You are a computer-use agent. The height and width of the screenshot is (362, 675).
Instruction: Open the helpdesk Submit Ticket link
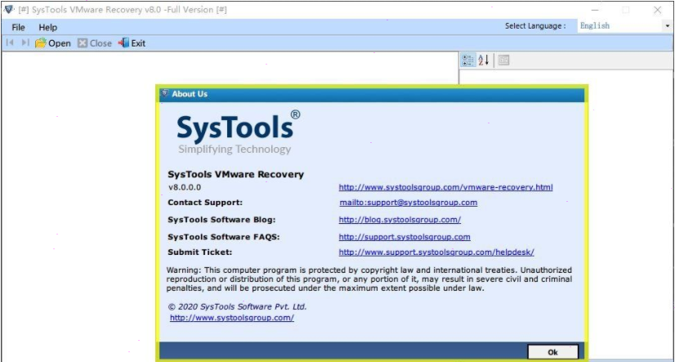pyautogui.click(x=436, y=253)
